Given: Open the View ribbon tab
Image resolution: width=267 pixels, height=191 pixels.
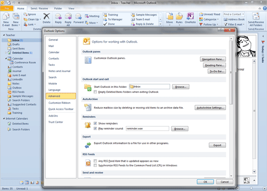Looking at the screenshot, I should 71,8.
